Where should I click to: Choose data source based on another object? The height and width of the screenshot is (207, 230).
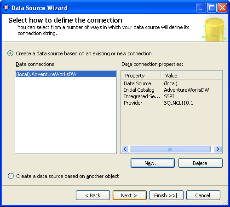11,176
